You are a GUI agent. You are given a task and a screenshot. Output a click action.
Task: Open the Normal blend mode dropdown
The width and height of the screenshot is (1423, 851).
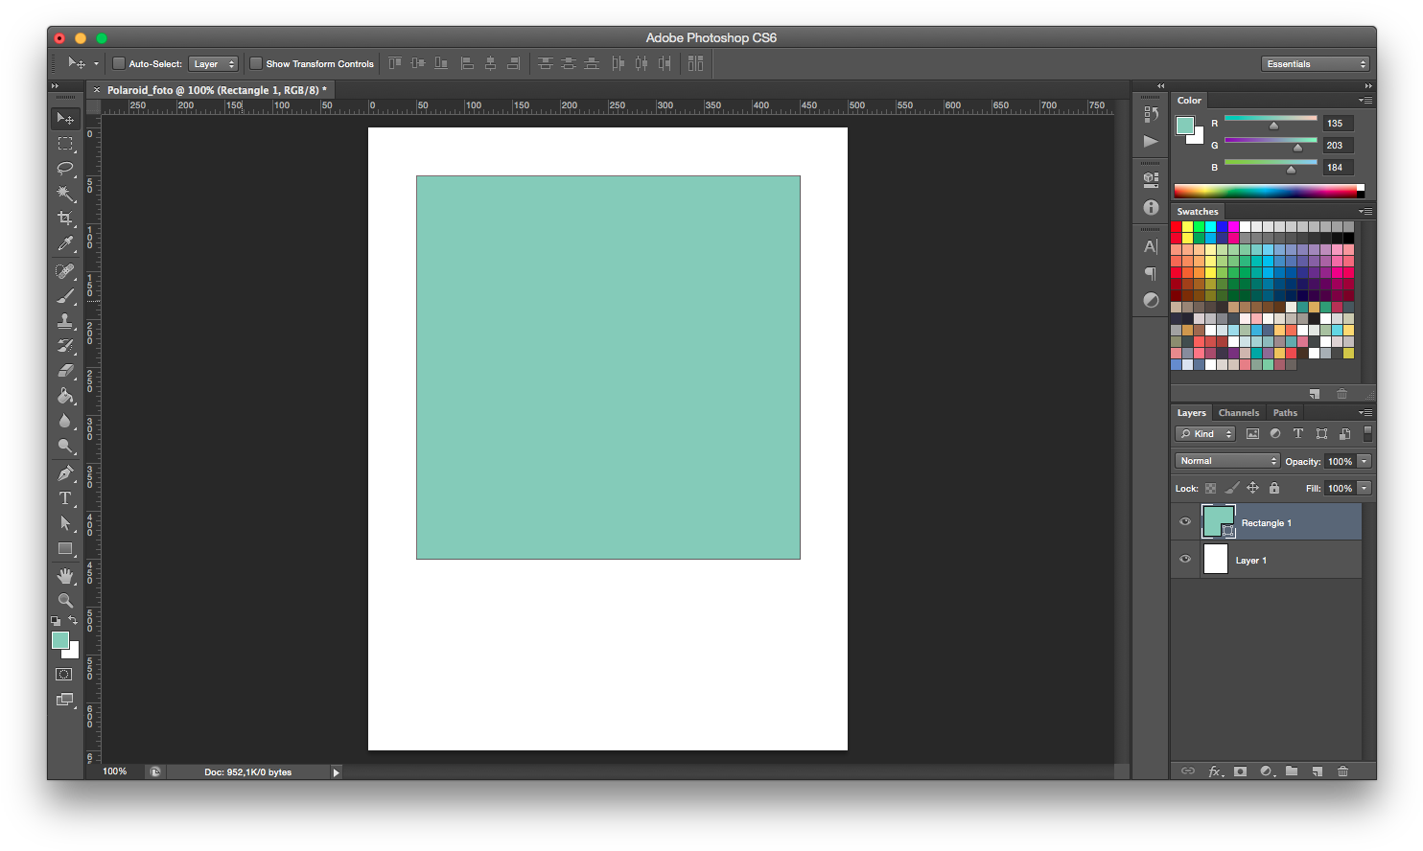coord(1227,461)
